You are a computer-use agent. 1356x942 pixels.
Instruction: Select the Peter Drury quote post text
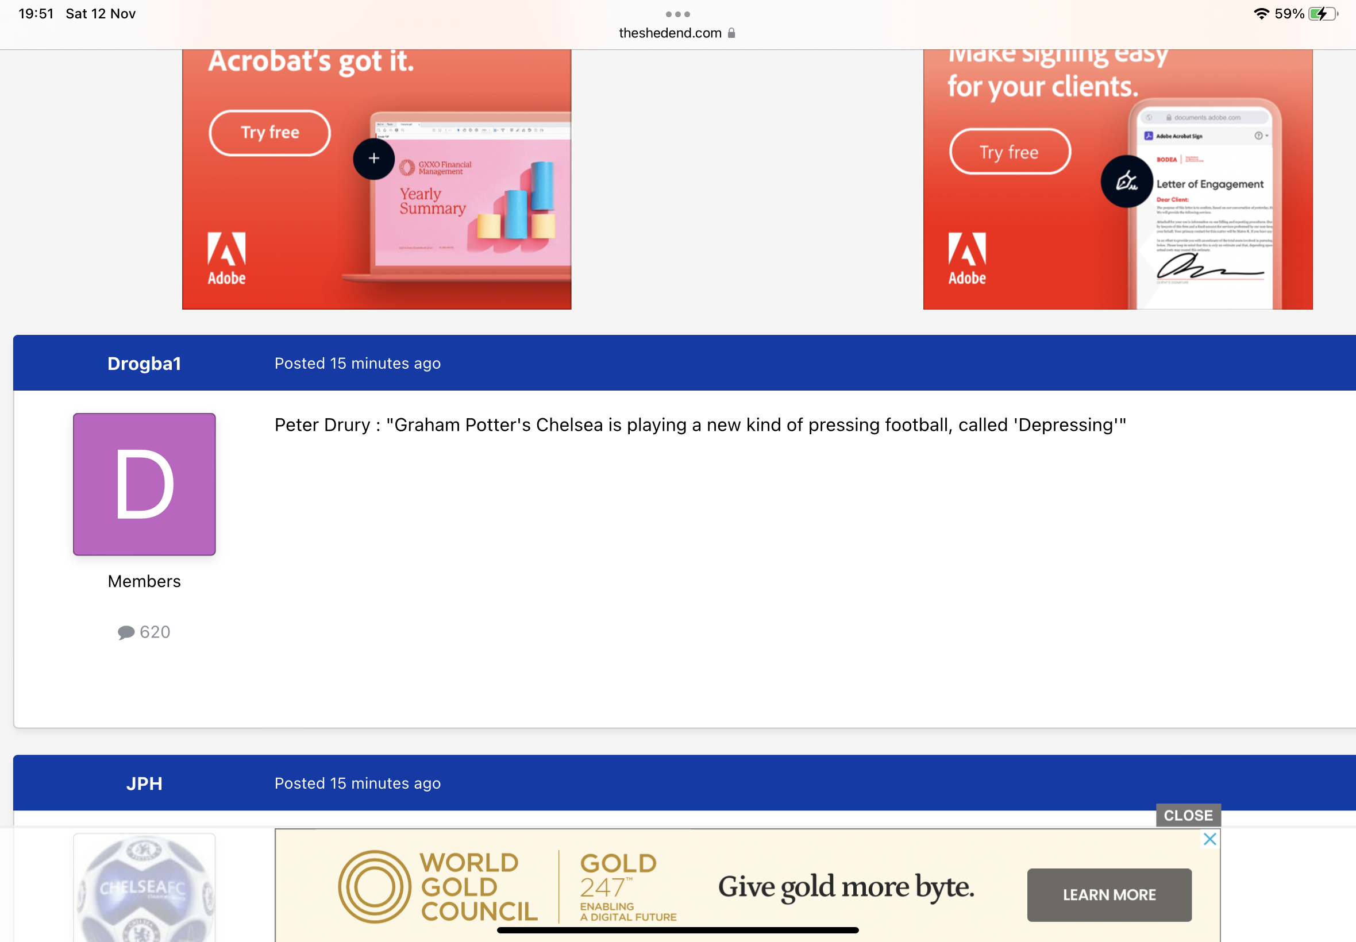point(700,425)
